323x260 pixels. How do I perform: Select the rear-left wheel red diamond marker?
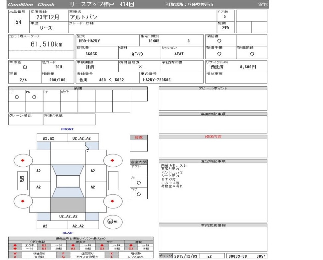[23, 201]
